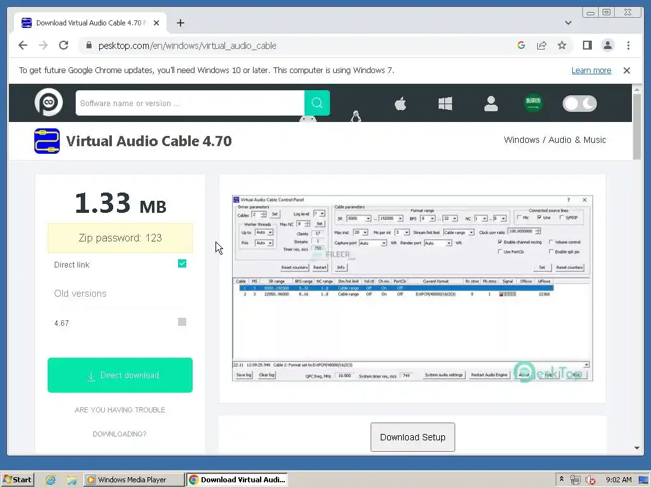Click the Control Panel screenshot thumbnail

click(x=412, y=288)
